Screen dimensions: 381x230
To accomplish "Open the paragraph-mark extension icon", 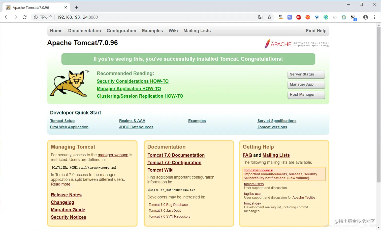I will (280, 17).
